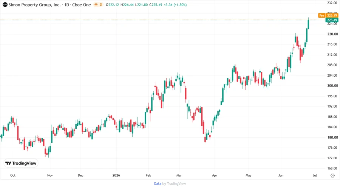Click the 204.00 price axis label
Screen dimensions: 340x188
point(332,76)
